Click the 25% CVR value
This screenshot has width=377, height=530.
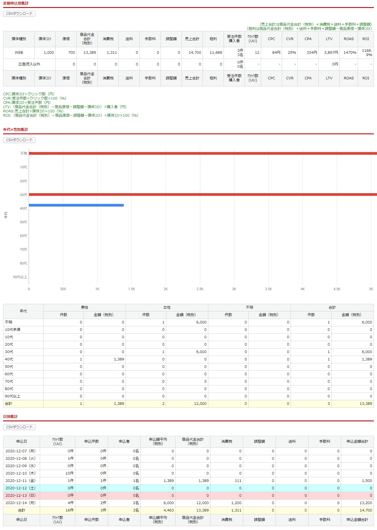[292, 53]
